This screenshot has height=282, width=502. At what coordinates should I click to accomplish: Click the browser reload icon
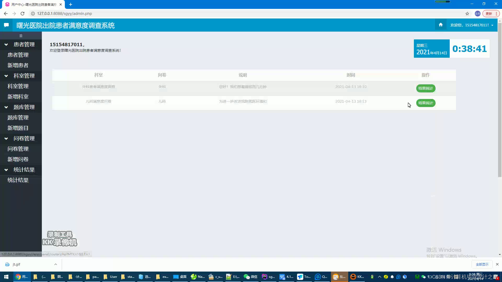(x=22, y=14)
